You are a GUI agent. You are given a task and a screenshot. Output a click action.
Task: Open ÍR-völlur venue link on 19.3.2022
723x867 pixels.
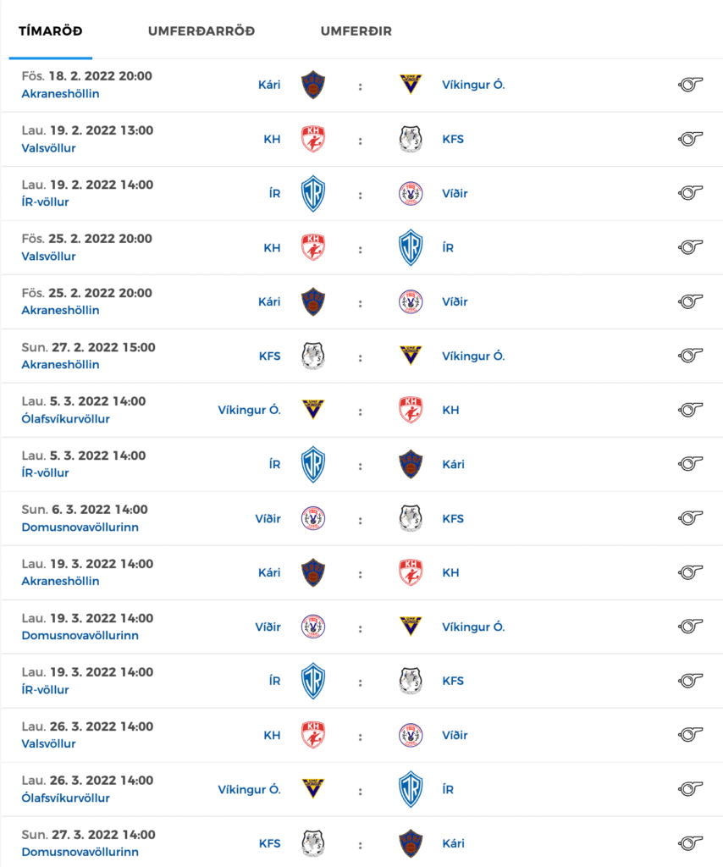tap(46, 690)
